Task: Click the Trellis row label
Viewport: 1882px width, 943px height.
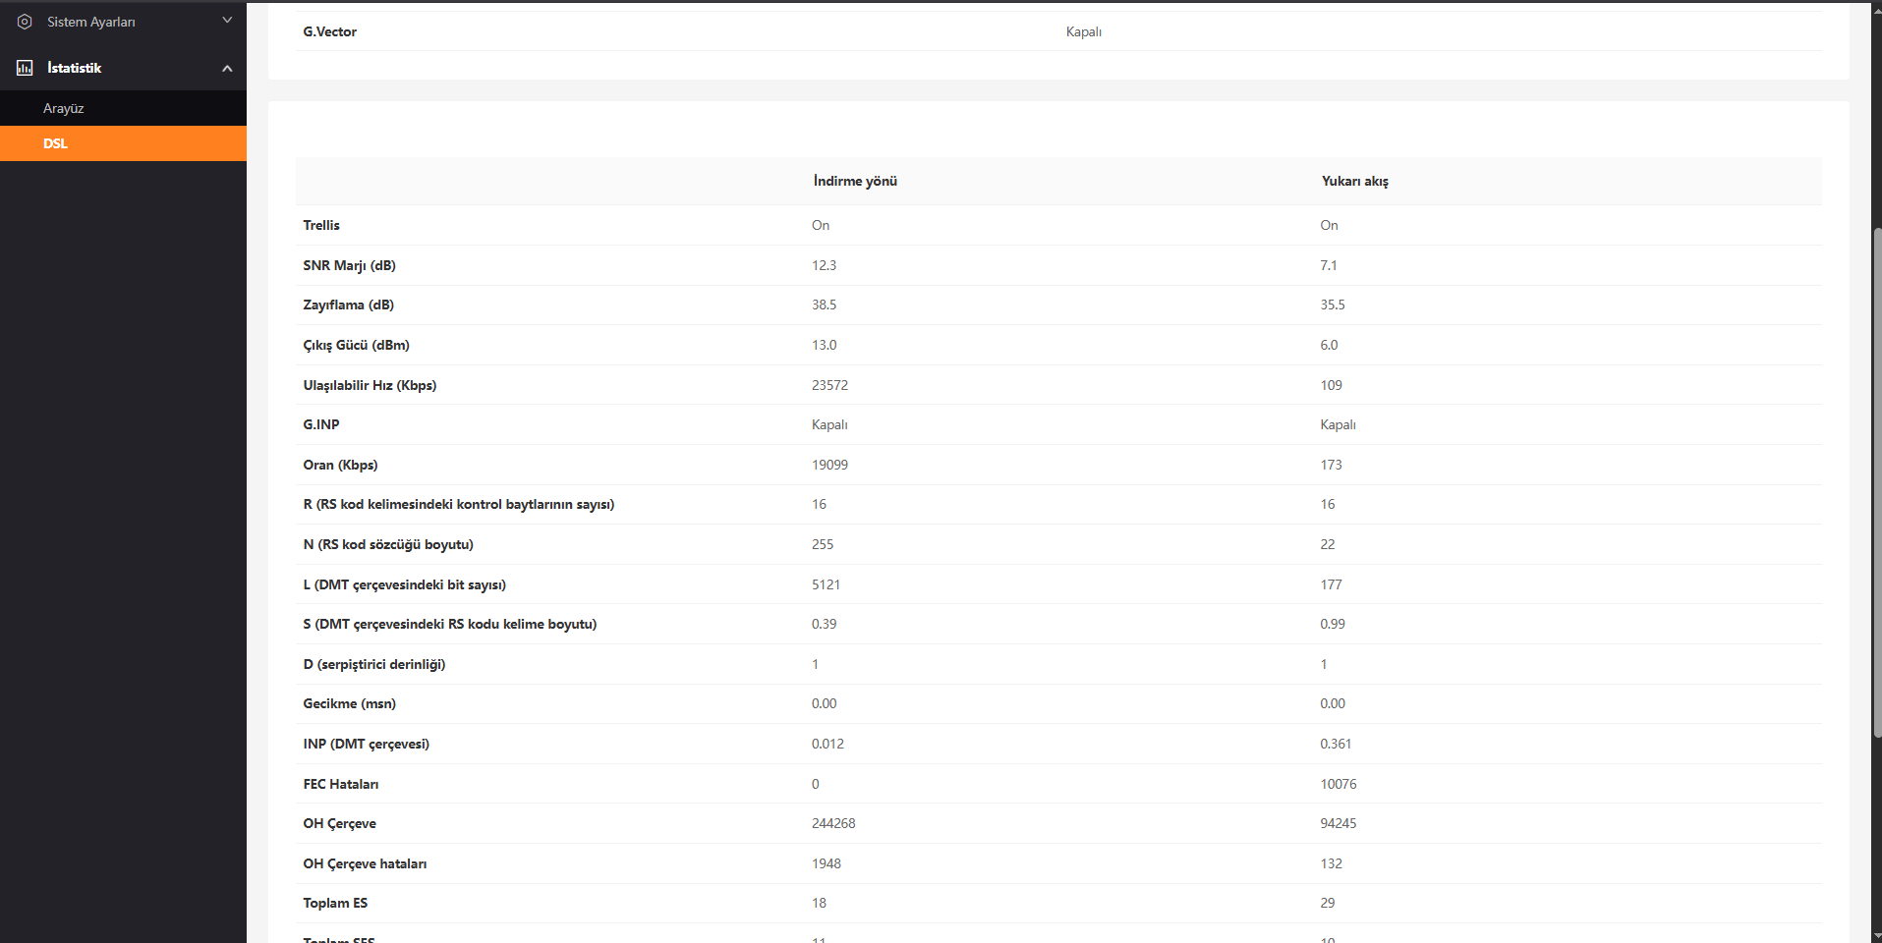Action: pos(321,225)
